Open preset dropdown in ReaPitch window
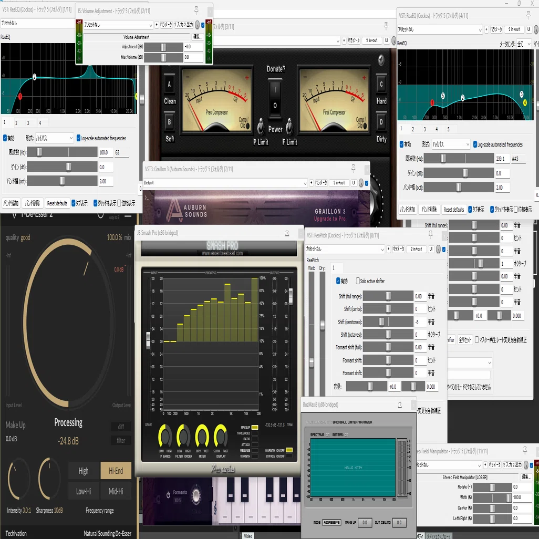 tap(345, 249)
